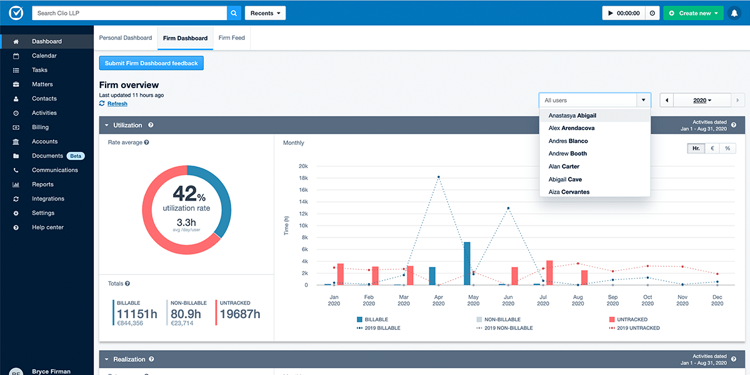The image size is (750, 375).
Task: Click the Settings gear icon in sidebar
Action: [x=16, y=213]
